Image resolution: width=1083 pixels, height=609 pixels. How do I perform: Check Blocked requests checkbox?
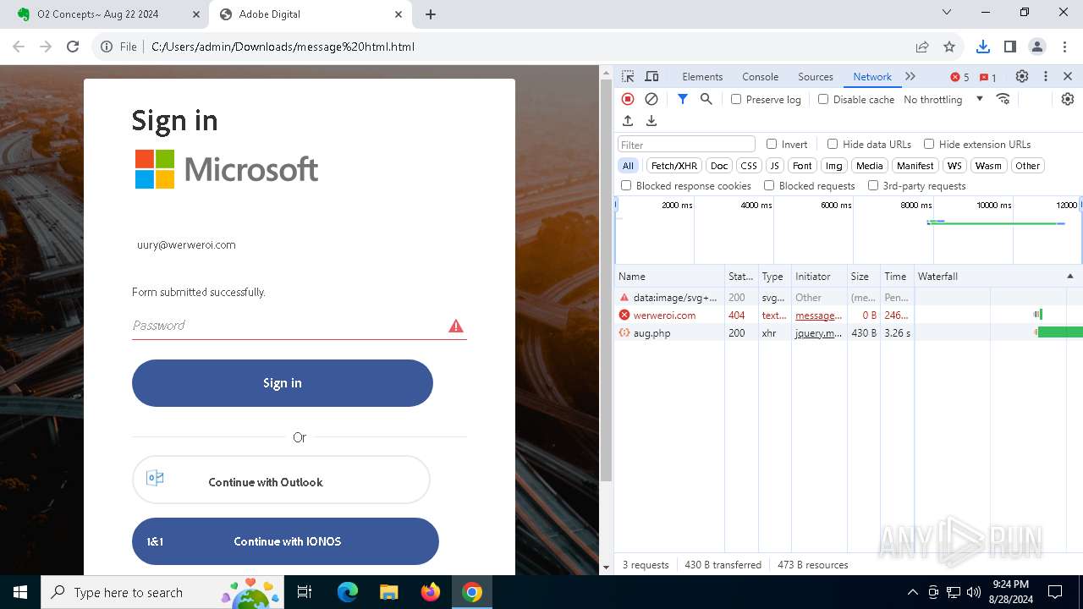tap(769, 185)
